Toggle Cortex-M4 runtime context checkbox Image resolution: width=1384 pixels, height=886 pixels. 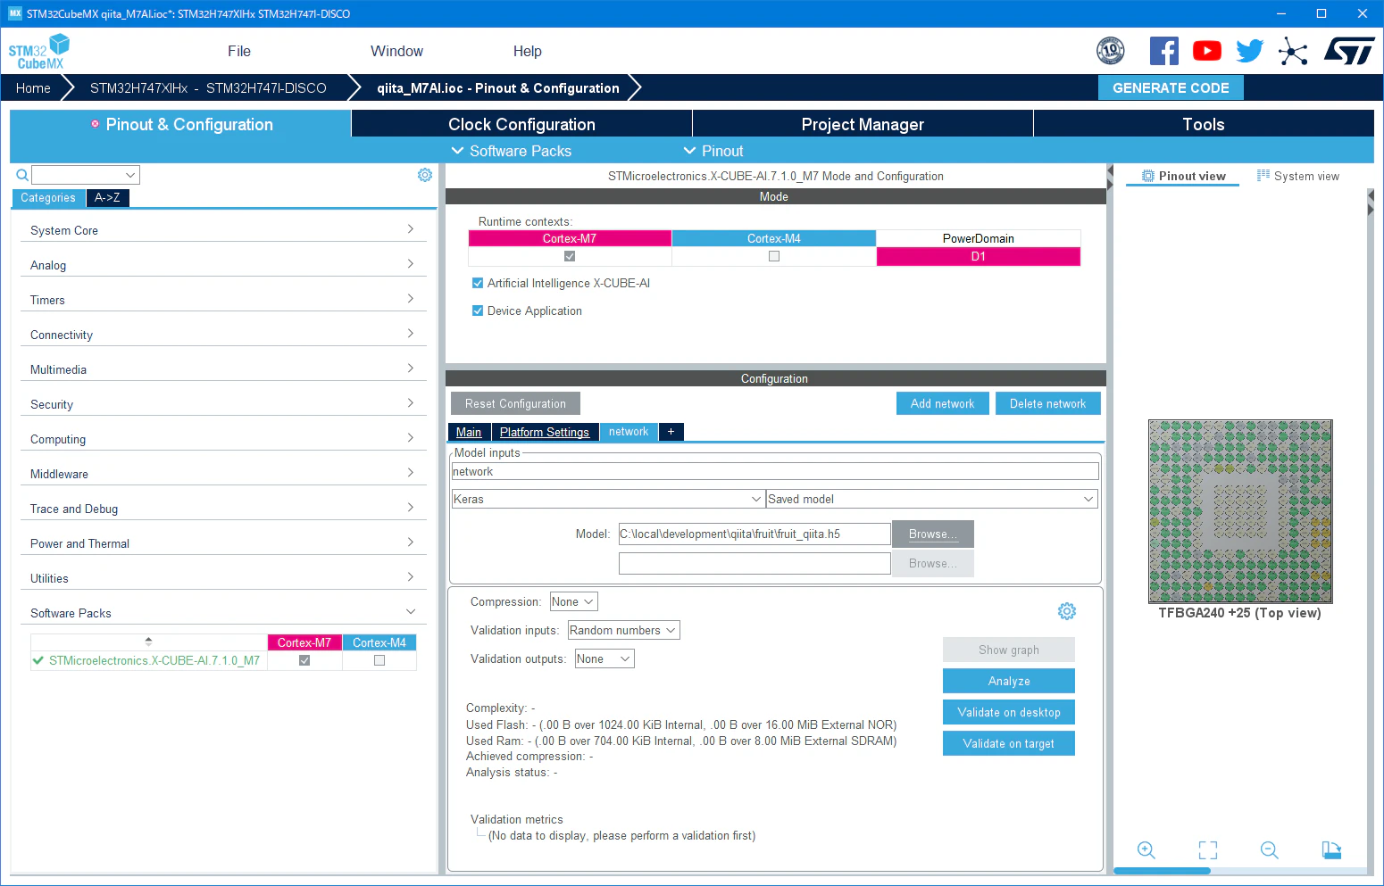click(x=774, y=256)
